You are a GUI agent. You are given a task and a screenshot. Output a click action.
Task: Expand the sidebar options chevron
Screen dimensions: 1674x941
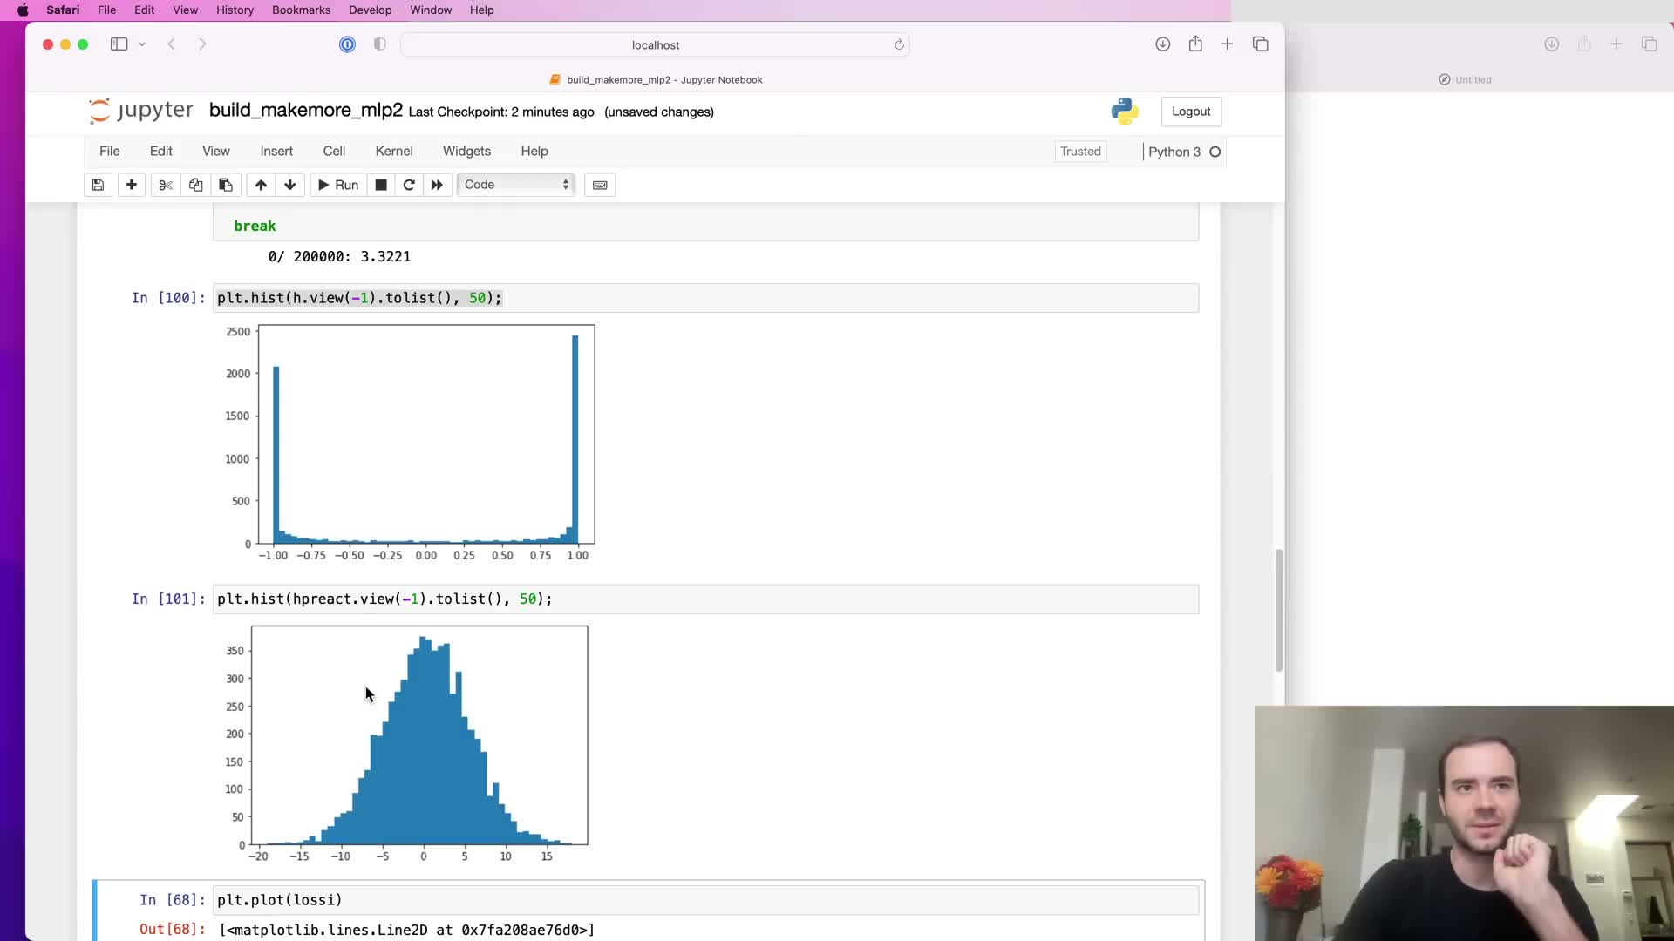142,44
